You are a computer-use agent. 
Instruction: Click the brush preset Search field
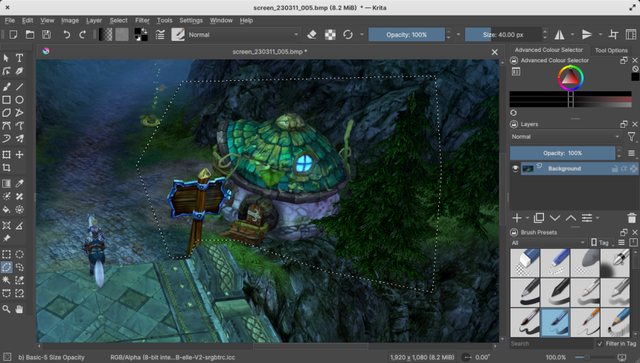pyautogui.click(x=551, y=344)
